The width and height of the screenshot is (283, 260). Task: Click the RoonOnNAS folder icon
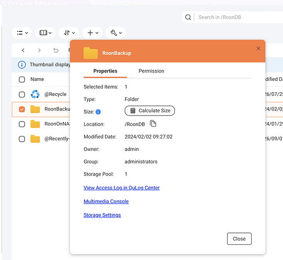click(x=35, y=124)
